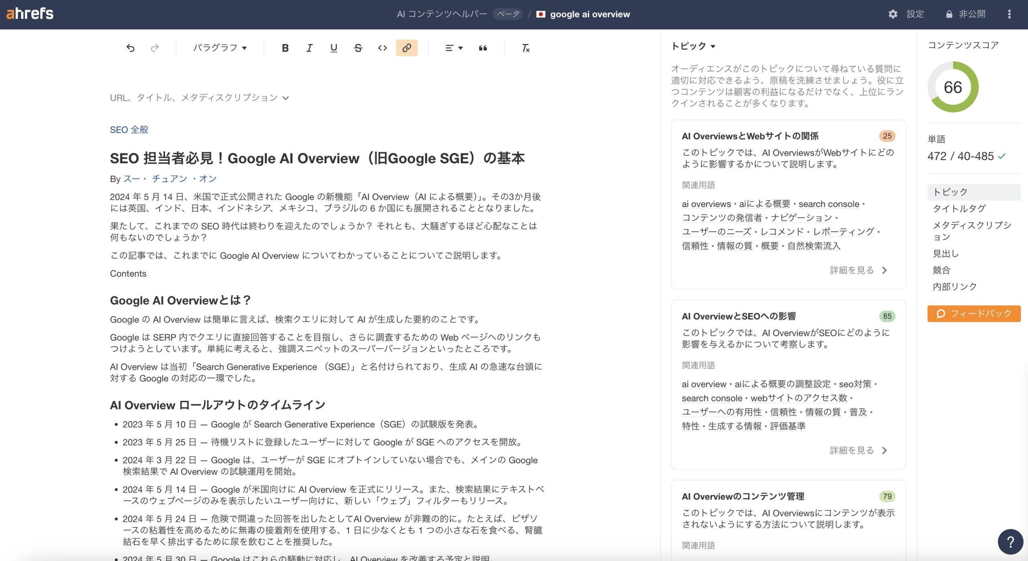Insert a block quote
The height and width of the screenshot is (561, 1028).
[x=483, y=48]
